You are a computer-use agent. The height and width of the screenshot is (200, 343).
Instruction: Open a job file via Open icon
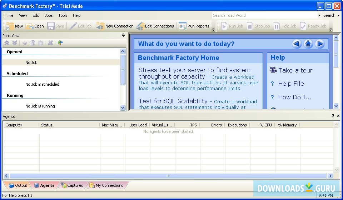[x=35, y=26]
